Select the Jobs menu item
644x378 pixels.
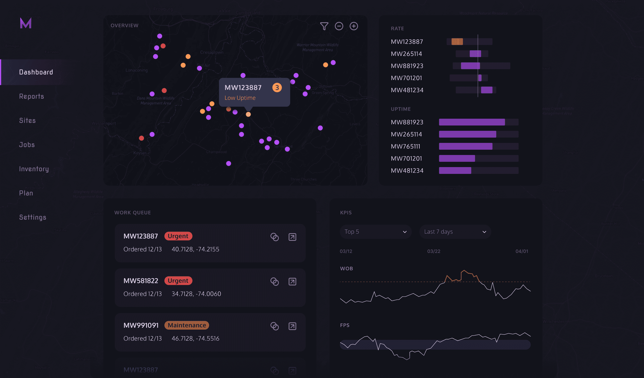pos(27,145)
